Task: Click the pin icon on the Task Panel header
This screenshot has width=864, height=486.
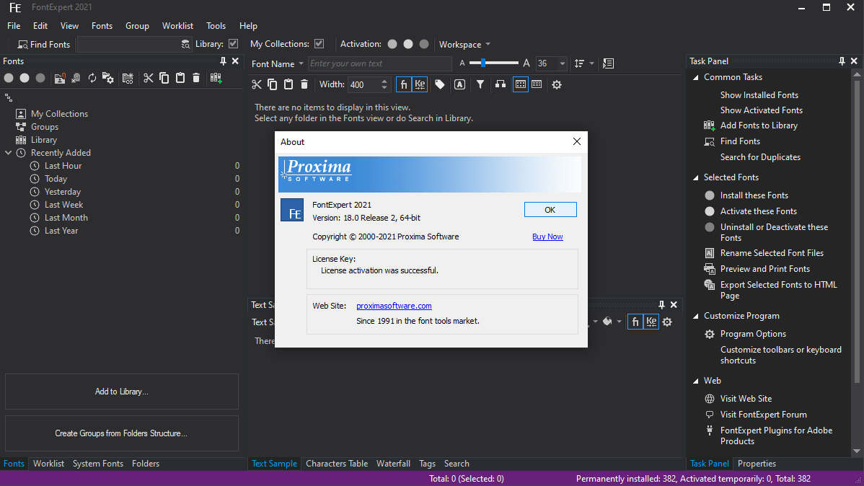Action: [x=842, y=61]
